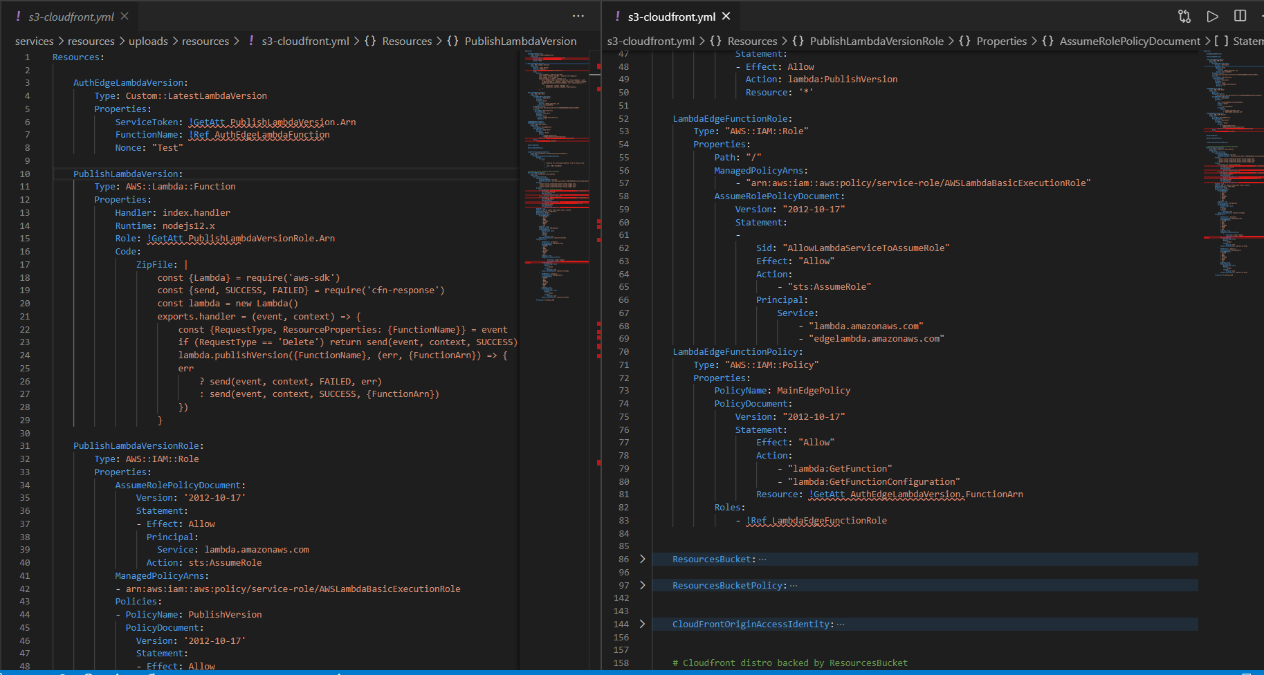Open the services breadcrumb
1264x675 pixels.
(34, 41)
